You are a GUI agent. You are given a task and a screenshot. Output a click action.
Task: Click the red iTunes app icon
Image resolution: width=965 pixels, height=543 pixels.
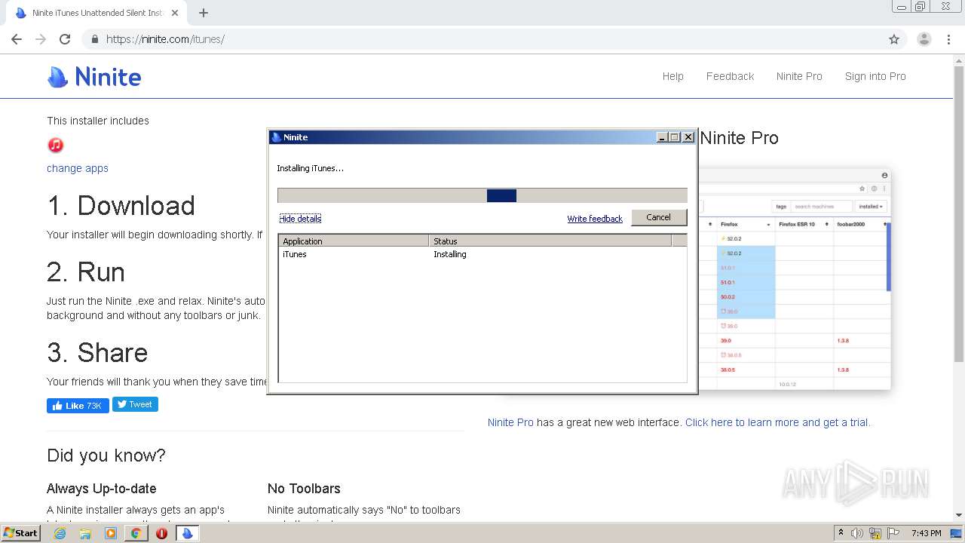(55, 145)
